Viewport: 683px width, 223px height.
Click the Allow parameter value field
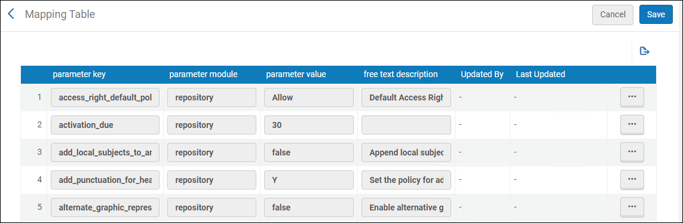pyautogui.click(x=309, y=97)
